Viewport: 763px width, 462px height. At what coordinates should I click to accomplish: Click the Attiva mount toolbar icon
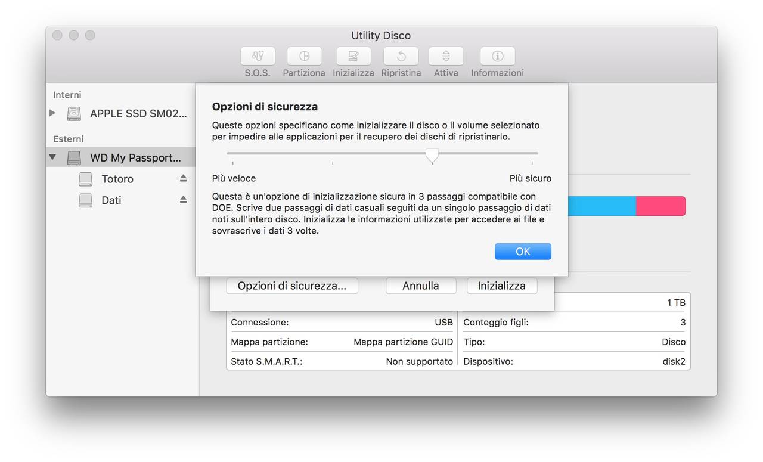coord(446,56)
